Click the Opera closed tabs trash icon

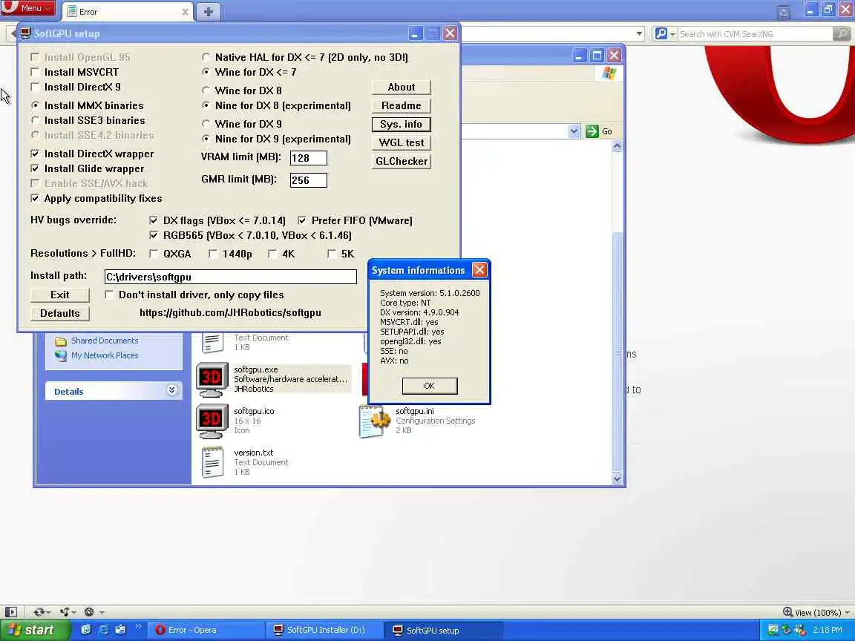point(784,12)
